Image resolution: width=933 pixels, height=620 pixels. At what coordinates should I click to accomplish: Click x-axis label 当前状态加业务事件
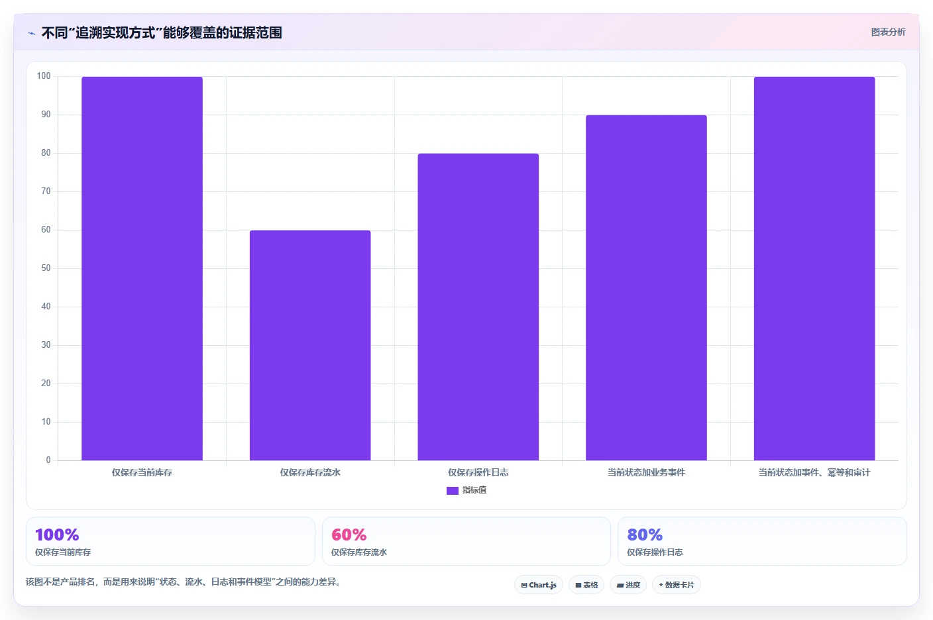646,472
